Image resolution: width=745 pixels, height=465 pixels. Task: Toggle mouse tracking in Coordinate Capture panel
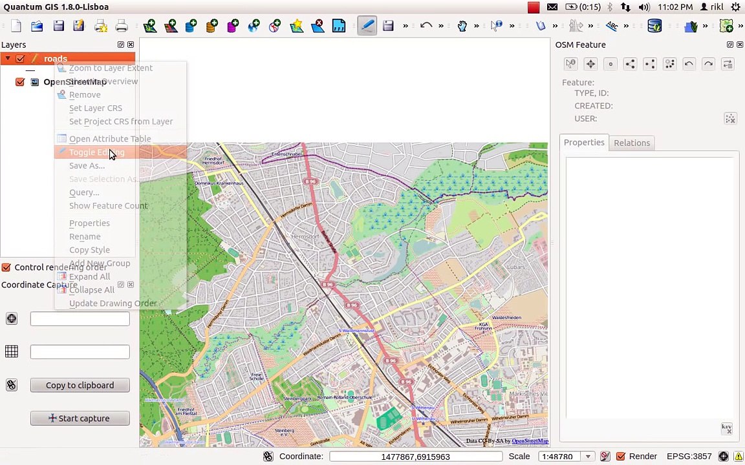coord(12,385)
